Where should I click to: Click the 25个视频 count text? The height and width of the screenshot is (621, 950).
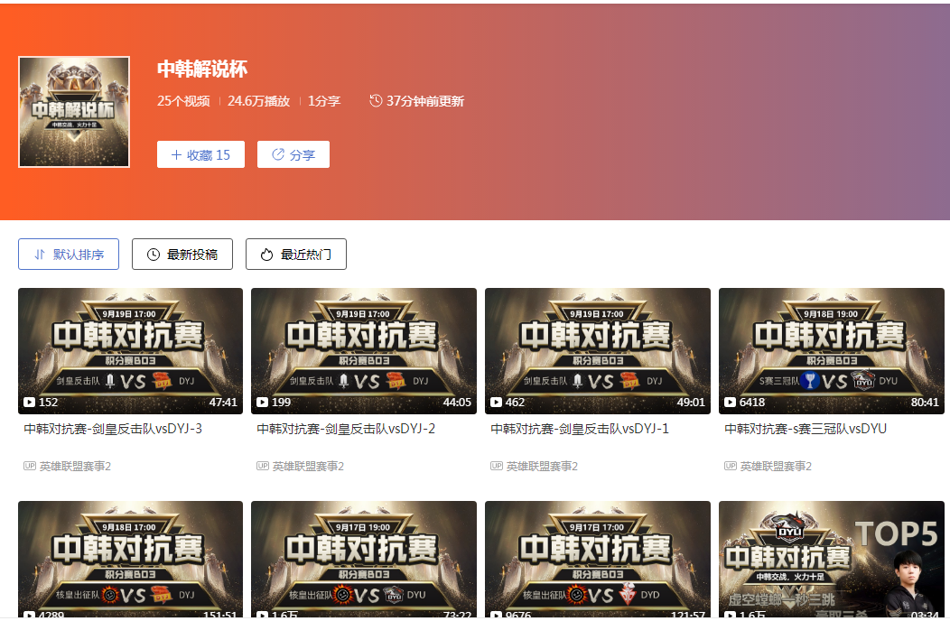click(x=183, y=101)
